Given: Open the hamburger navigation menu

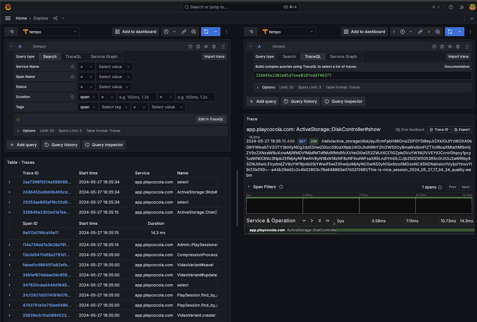Looking at the screenshot, I should pyautogui.click(x=8, y=18).
